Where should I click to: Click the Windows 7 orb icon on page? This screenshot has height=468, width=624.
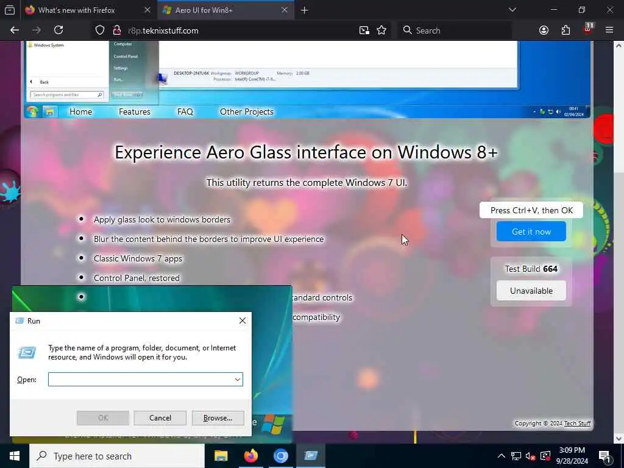33,112
